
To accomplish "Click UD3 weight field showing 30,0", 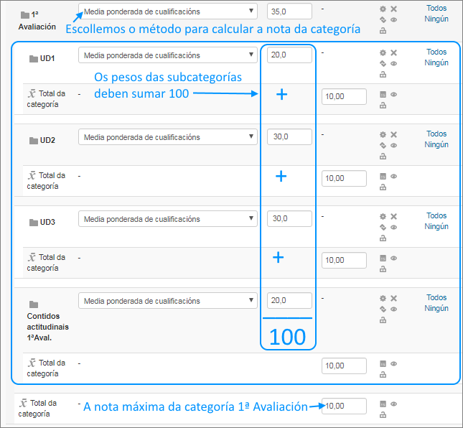I will tap(289, 218).
